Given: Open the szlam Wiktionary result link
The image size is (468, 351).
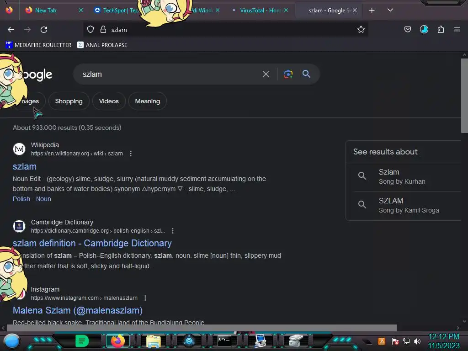Looking at the screenshot, I should (25, 166).
